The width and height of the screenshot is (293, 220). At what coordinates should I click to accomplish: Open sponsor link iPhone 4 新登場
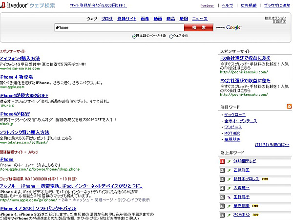(x=16, y=77)
